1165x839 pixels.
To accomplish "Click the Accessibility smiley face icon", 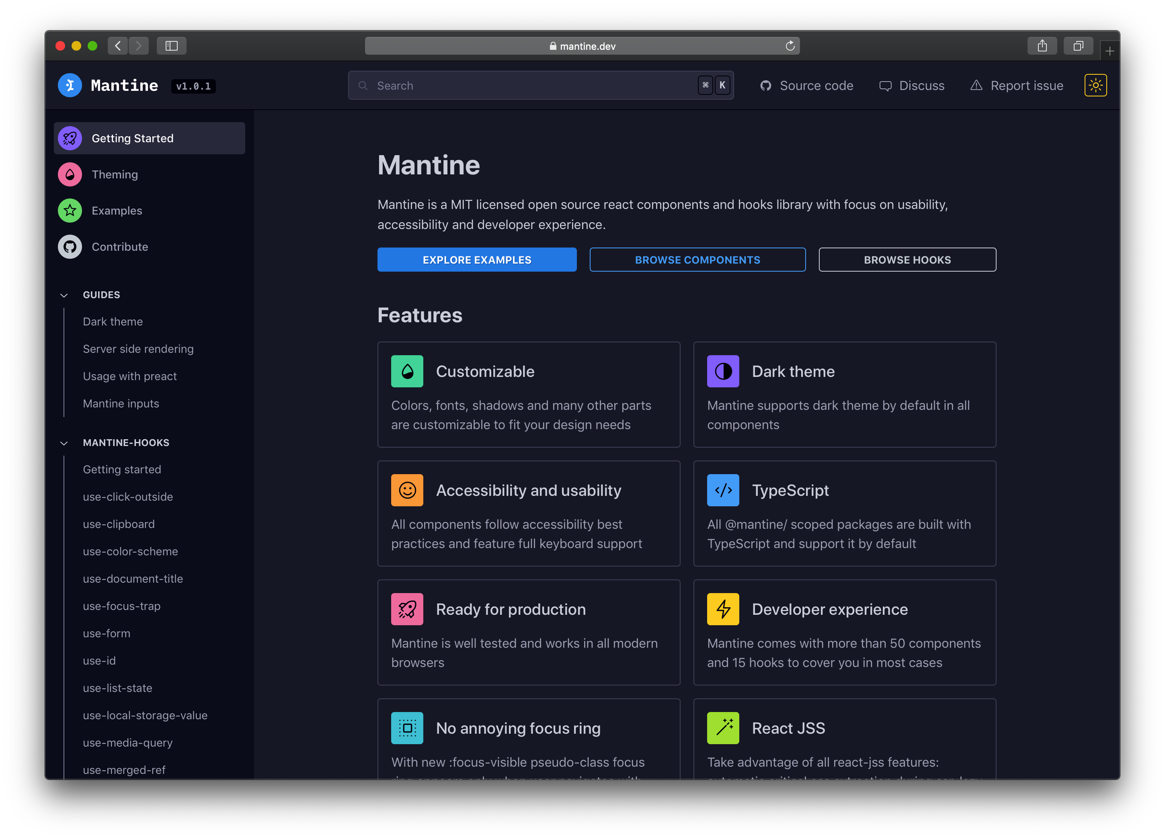I will [x=407, y=490].
